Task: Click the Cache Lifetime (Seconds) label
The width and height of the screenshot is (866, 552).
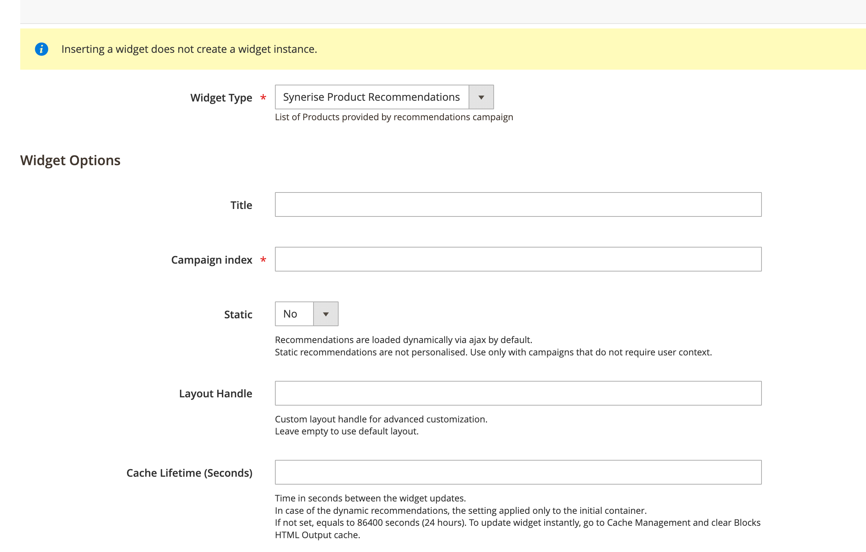Action: point(190,473)
